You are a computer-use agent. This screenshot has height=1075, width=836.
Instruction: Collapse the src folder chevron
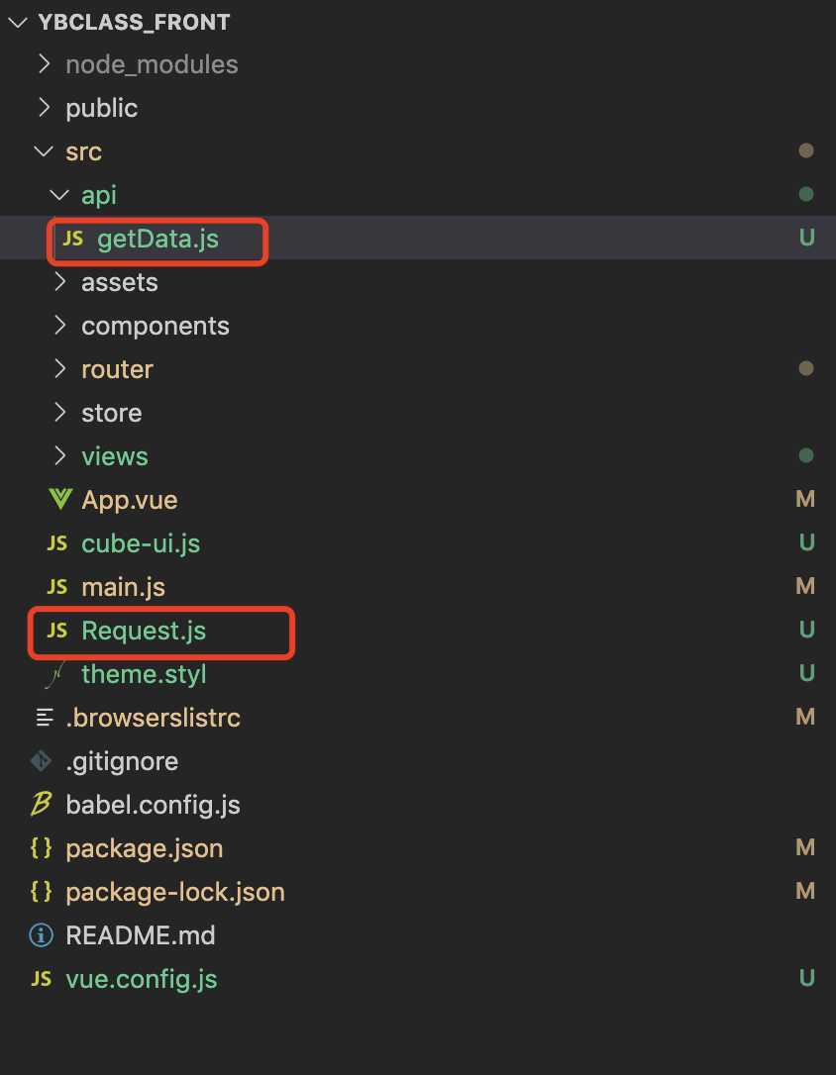click(x=44, y=151)
